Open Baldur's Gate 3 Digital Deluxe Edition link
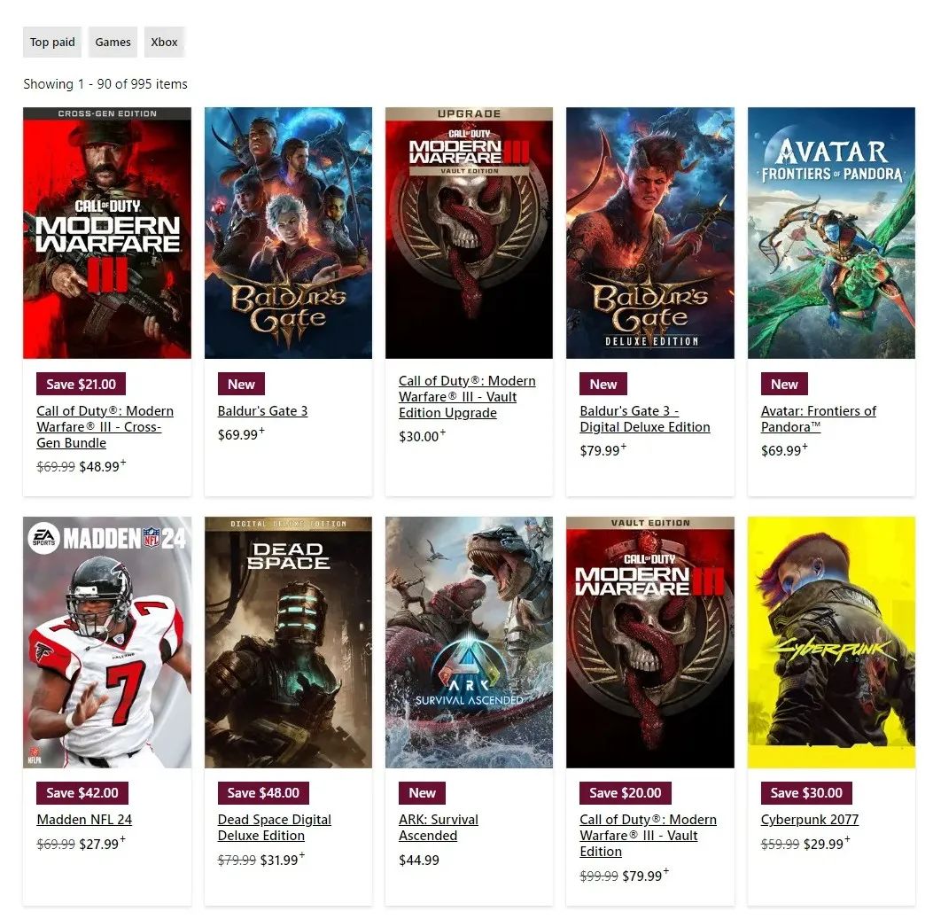Viewport: 933px width, 919px height. (645, 419)
